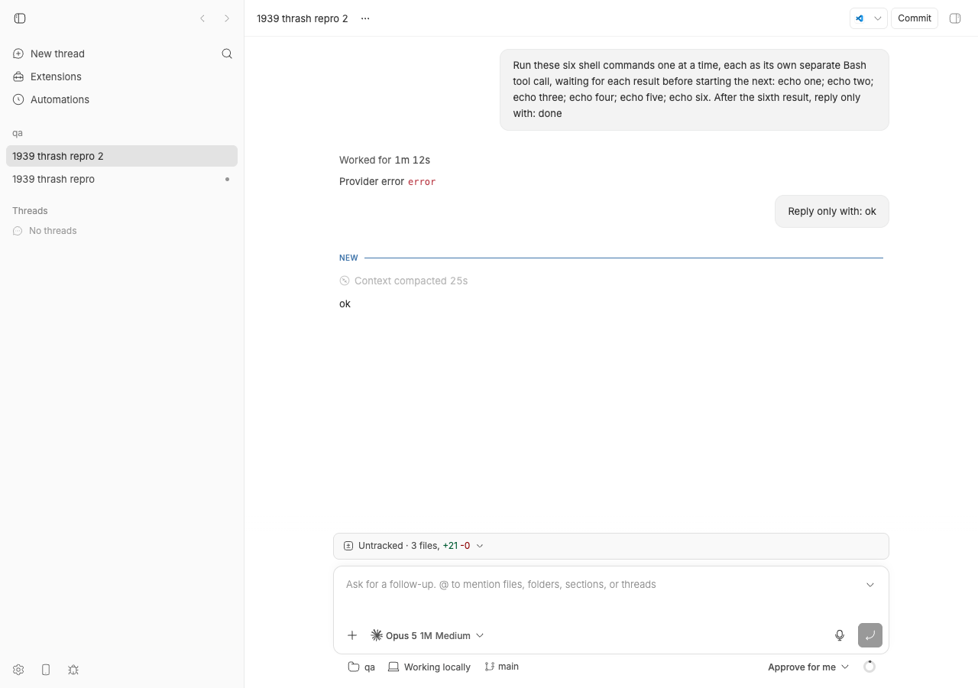This screenshot has height=688, width=978.
Task: Open the thread title more-options ellipsis
Action: (365, 18)
